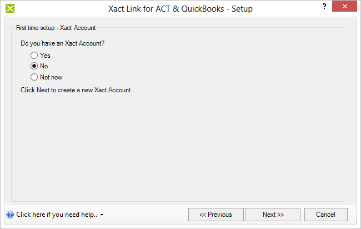This screenshot has height=229, width=361.
Task: Cancel the setup wizard
Action: coord(326,215)
